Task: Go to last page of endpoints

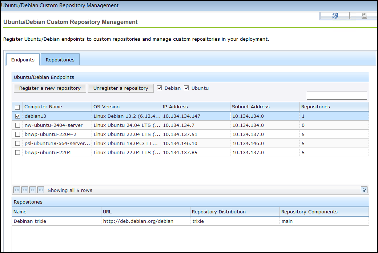Action: [x=41, y=190]
